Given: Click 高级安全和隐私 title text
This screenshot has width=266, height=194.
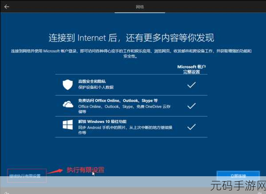Looking at the screenshot, I should [92, 81].
